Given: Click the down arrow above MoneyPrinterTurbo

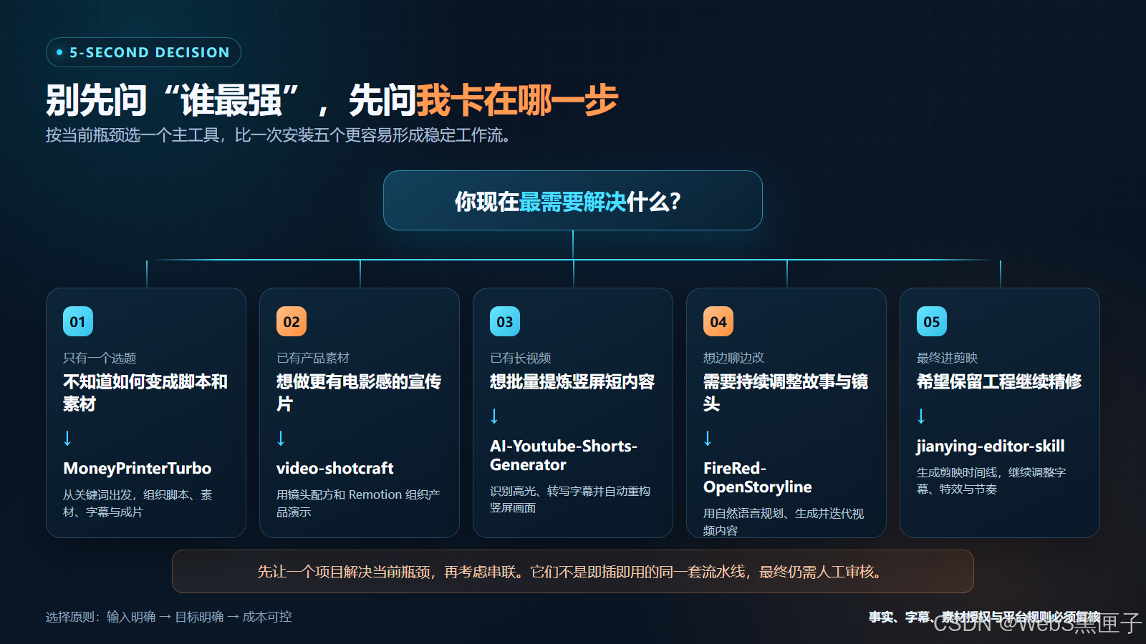Looking at the screenshot, I should tap(67, 438).
